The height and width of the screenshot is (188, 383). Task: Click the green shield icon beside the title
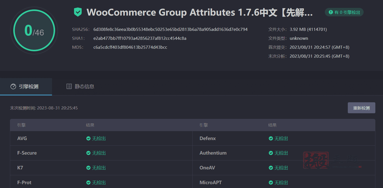coord(78,12)
